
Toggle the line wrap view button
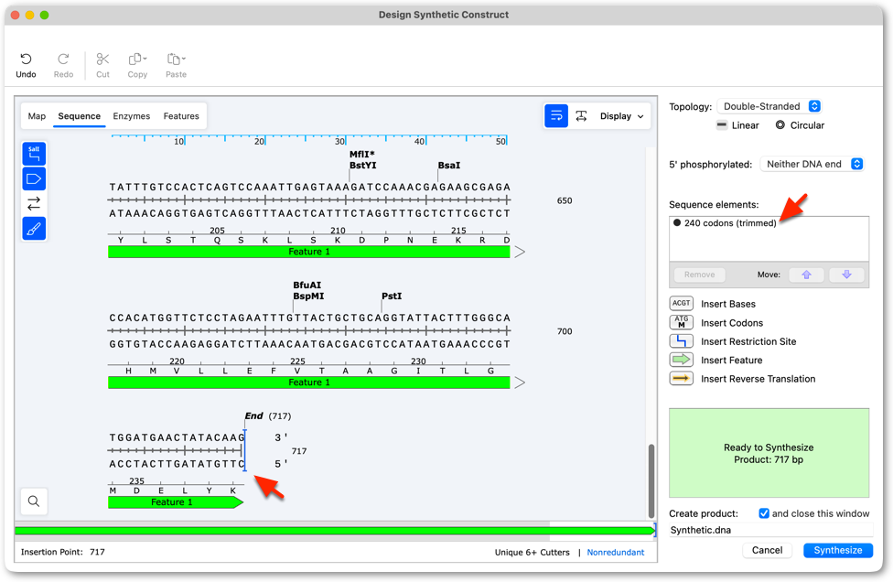tap(556, 116)
